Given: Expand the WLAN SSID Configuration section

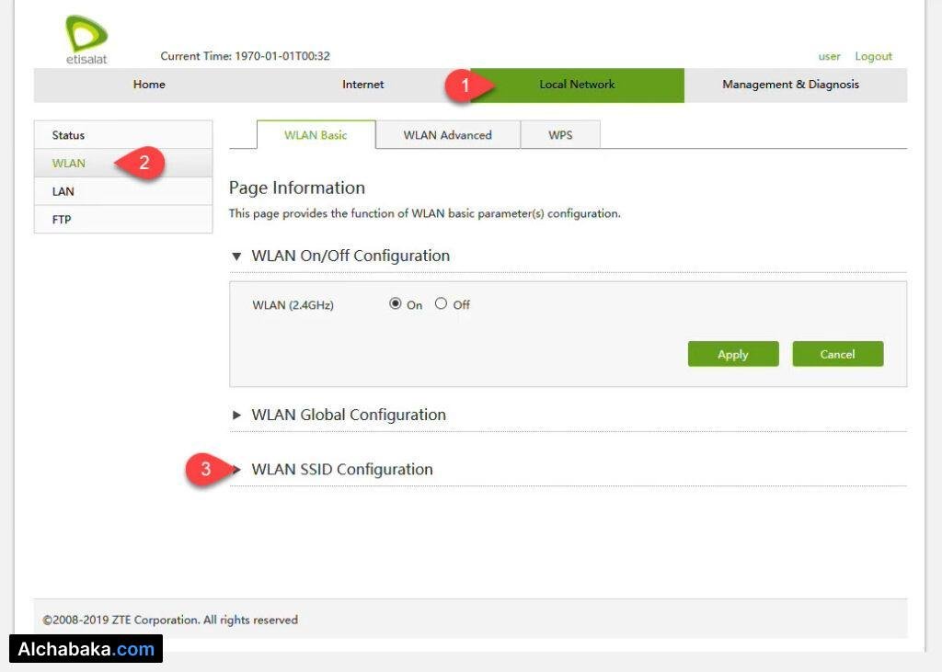Looking at the screenshot, I should [341, 469].
